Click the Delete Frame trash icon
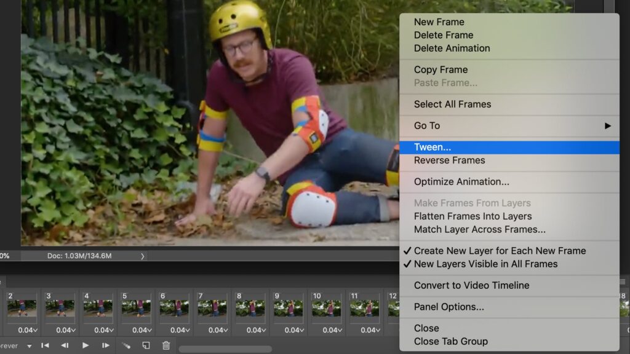The image size is (630, 354). pyautogui.click(x=165, y=345)
